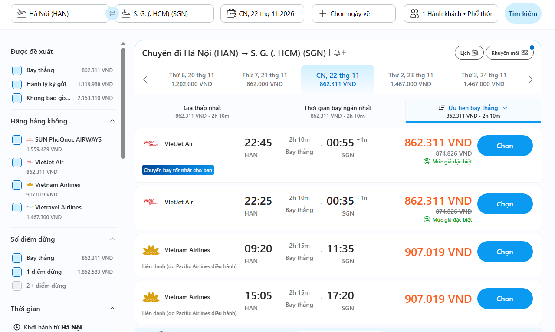
Task: Click Vietravel Airlines logo in filter
Action: [x=30, y=207]
